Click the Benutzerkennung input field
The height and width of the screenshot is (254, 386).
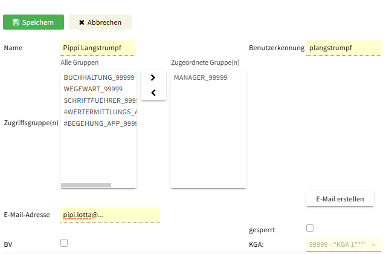[x=343, y=48]
